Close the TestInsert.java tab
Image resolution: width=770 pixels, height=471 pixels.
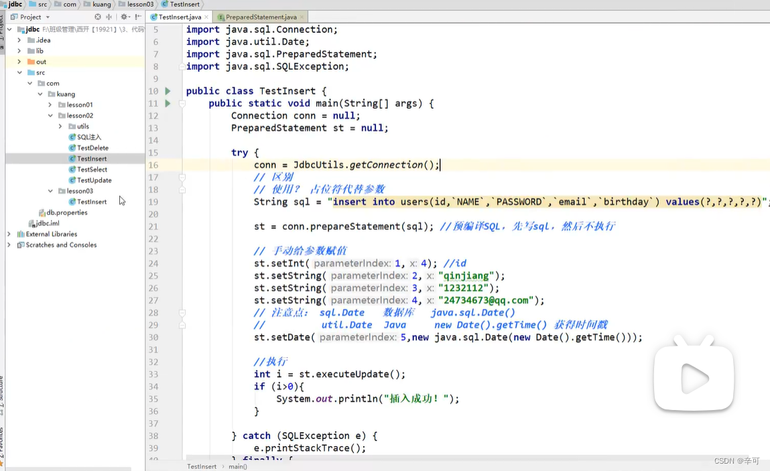pyautogui.click(x=206, y=17)
